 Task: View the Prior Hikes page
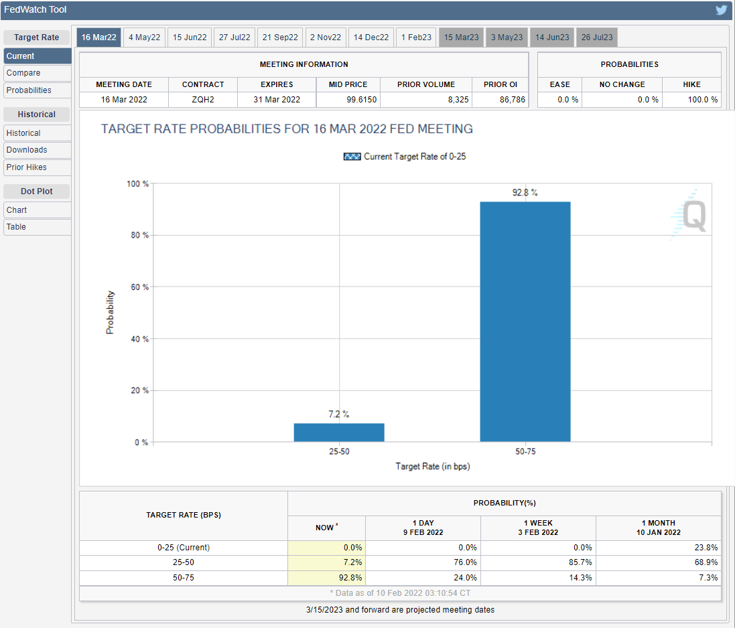pos(37,167)
